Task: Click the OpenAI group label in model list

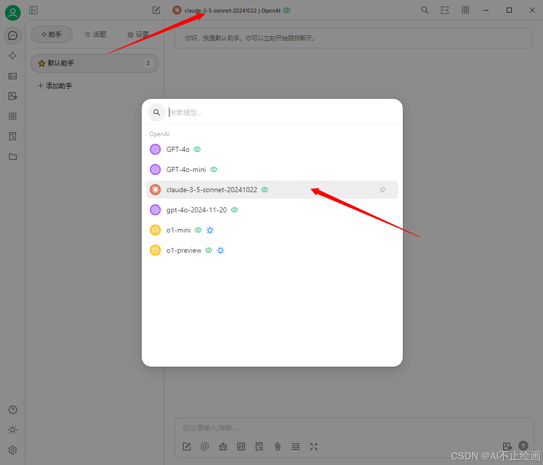Action: 159,134
